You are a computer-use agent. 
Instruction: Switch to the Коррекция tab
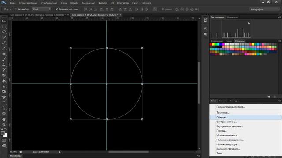(217, 41)
